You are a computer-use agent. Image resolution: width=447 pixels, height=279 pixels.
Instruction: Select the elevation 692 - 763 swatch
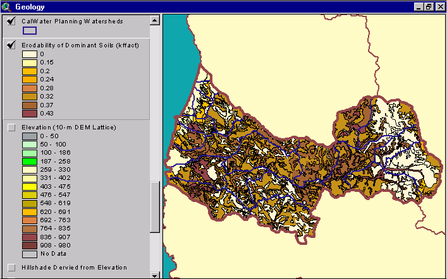[x=30, y=220]
